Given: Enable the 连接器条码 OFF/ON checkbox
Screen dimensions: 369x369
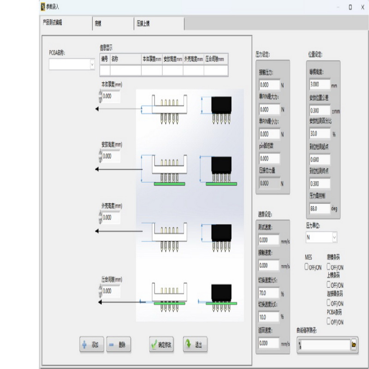Looking at the screenshot, I should click(329, 303).
